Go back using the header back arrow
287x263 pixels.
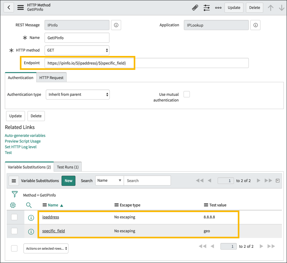9,8
